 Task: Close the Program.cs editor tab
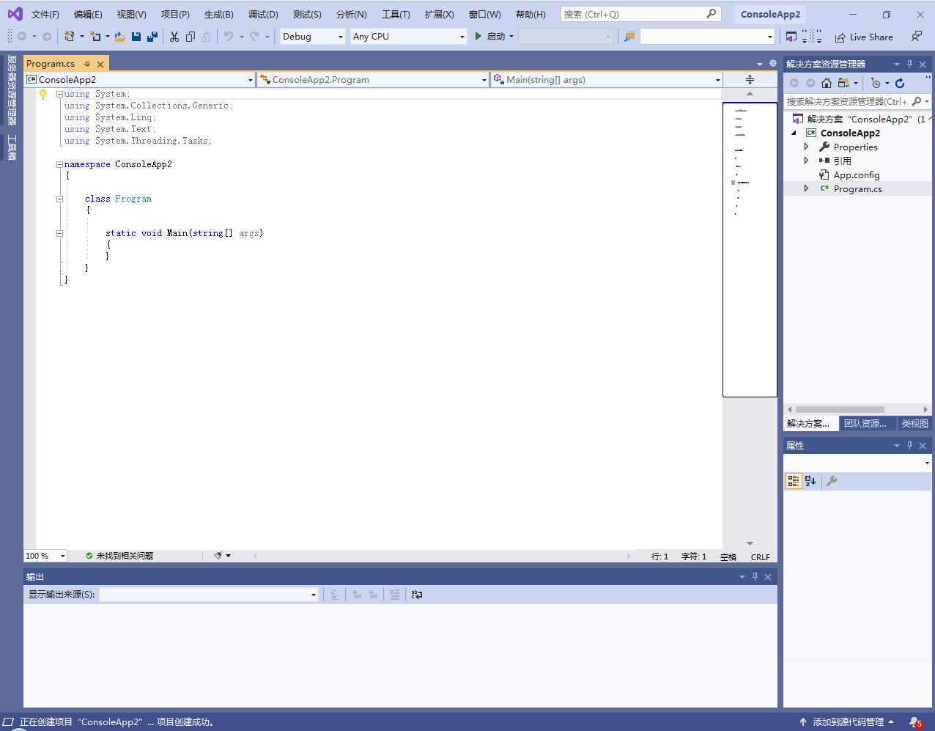pos(100,64)
